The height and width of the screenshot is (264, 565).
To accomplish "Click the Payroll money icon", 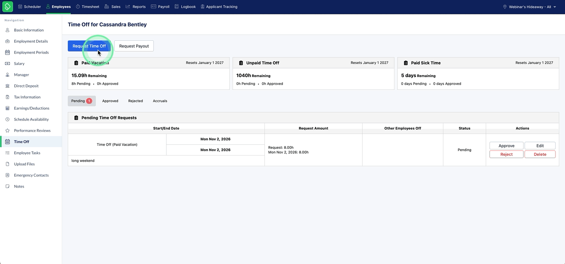I will [x=153, y=7].
